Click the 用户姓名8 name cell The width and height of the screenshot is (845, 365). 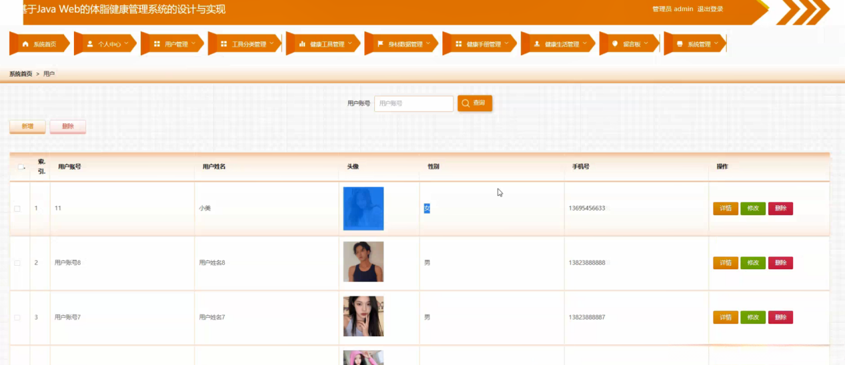coord(212,263)
